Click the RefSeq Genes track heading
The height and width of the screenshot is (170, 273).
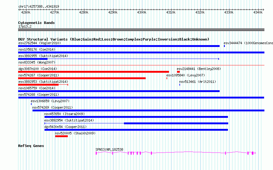tap(31, 146)
